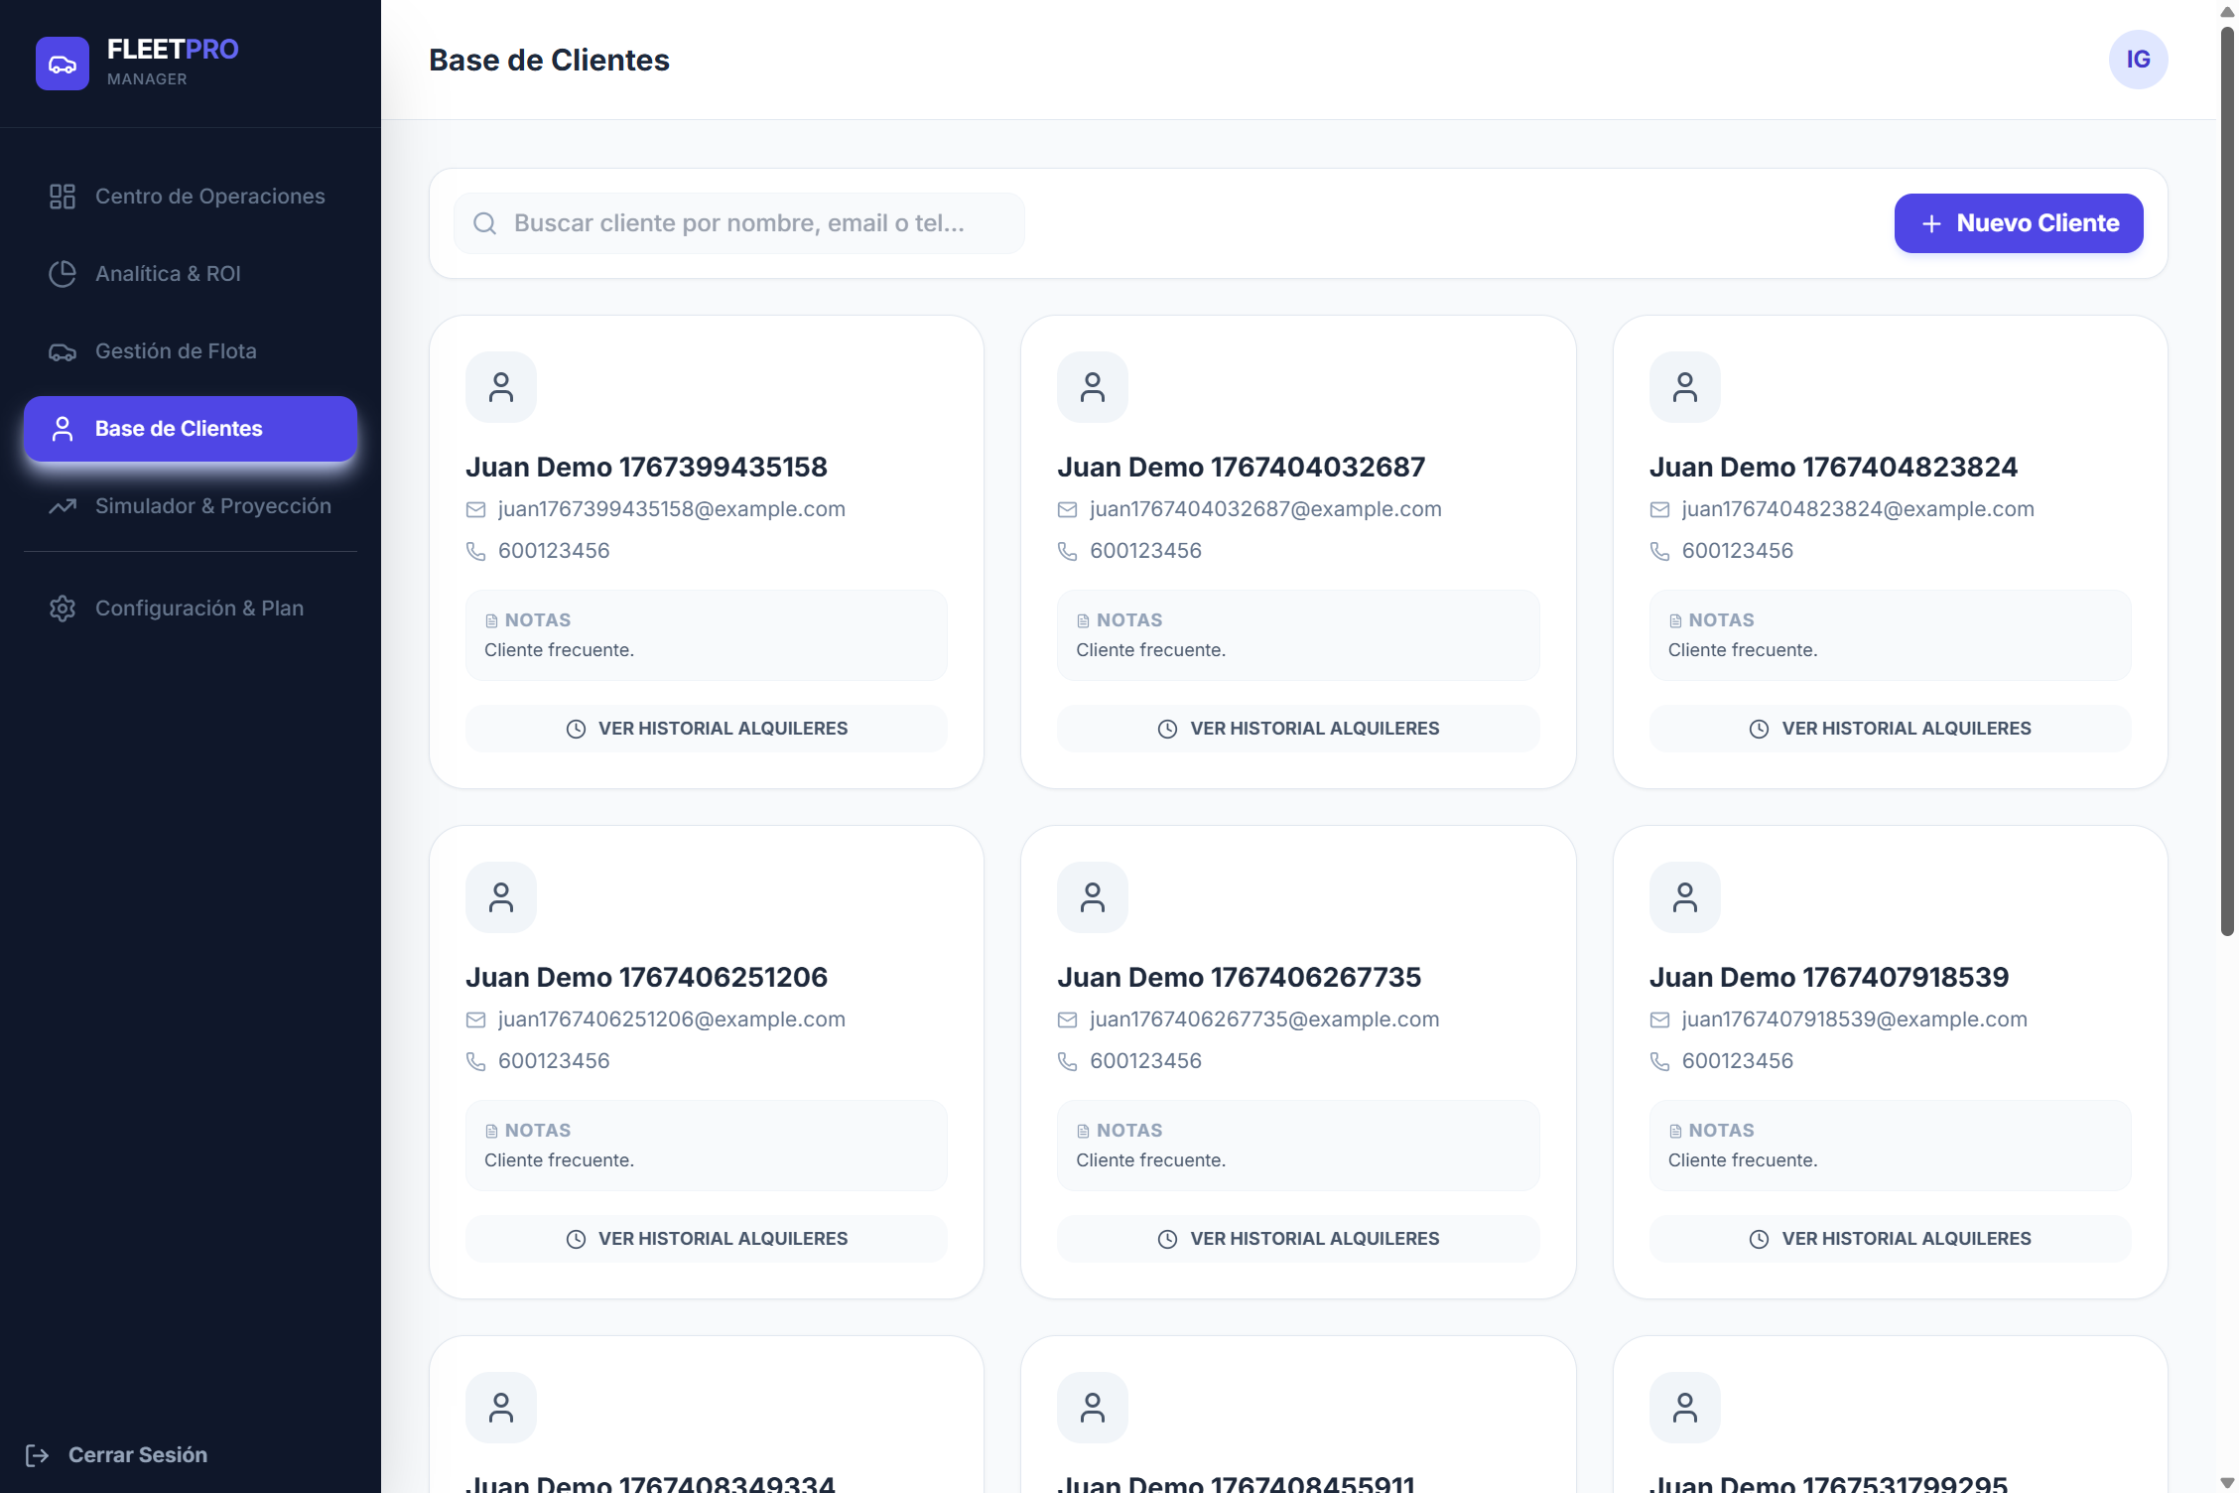The image size is (2239, 1493).
Task: Click the client search field
Action: pos(739,222)
